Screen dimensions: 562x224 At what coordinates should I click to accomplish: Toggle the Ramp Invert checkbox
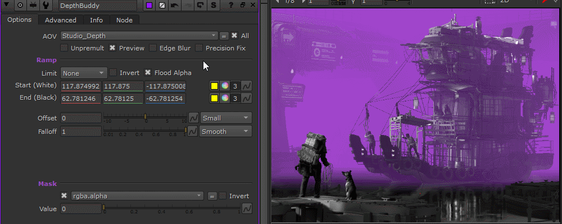point(114,73)
